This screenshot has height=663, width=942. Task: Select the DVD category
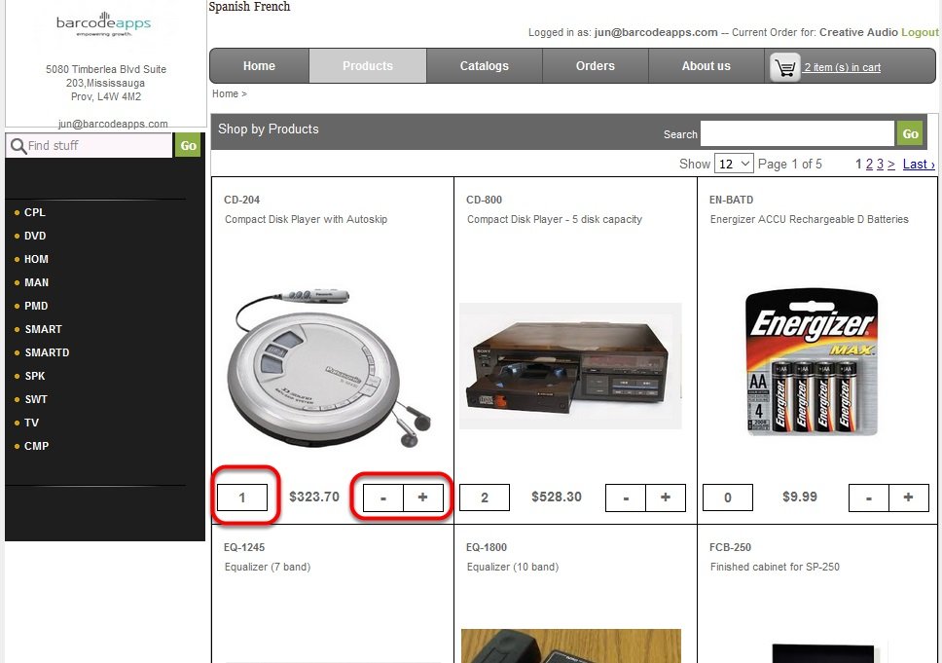click(x=35, y=236)
